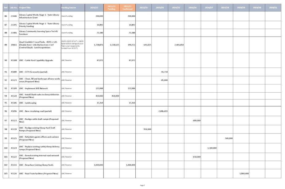Select the 1,538,625 pending value
The image size is (285, 189).
[x=115, y=45]
